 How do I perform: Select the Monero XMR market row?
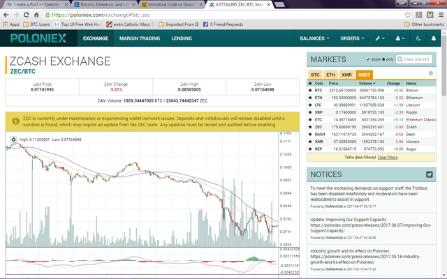tap(372, 142)
